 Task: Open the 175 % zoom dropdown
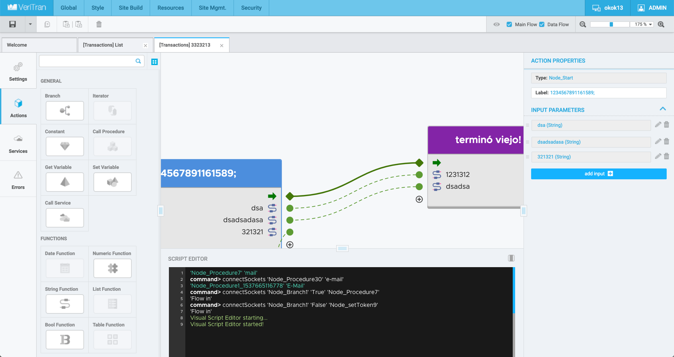(643, 24)
